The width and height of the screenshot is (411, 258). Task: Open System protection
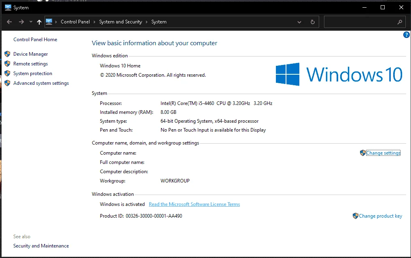tap(33, 73)
